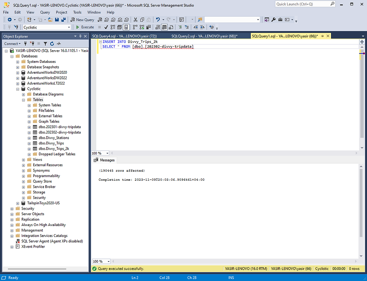Switch to SQLQuery4.sql tab
This screenshot has height=281, width=367.
point(124,36)
